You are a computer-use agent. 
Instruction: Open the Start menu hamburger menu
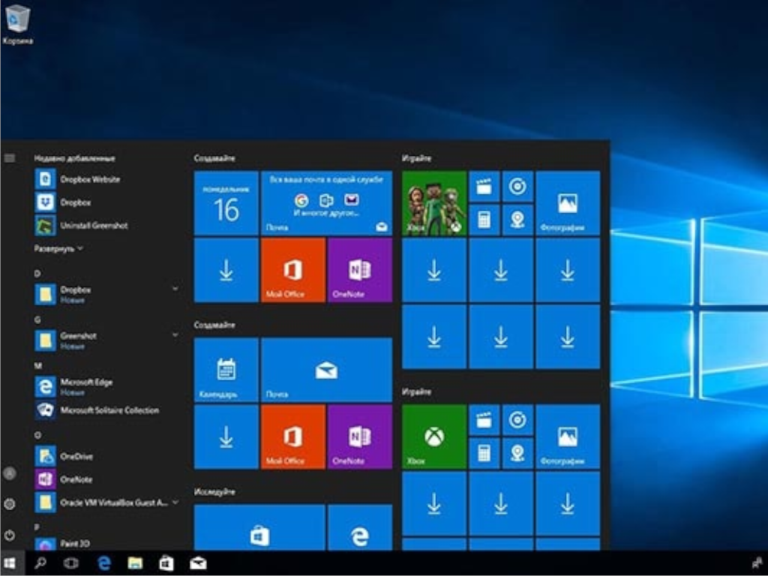coord(10,157)
